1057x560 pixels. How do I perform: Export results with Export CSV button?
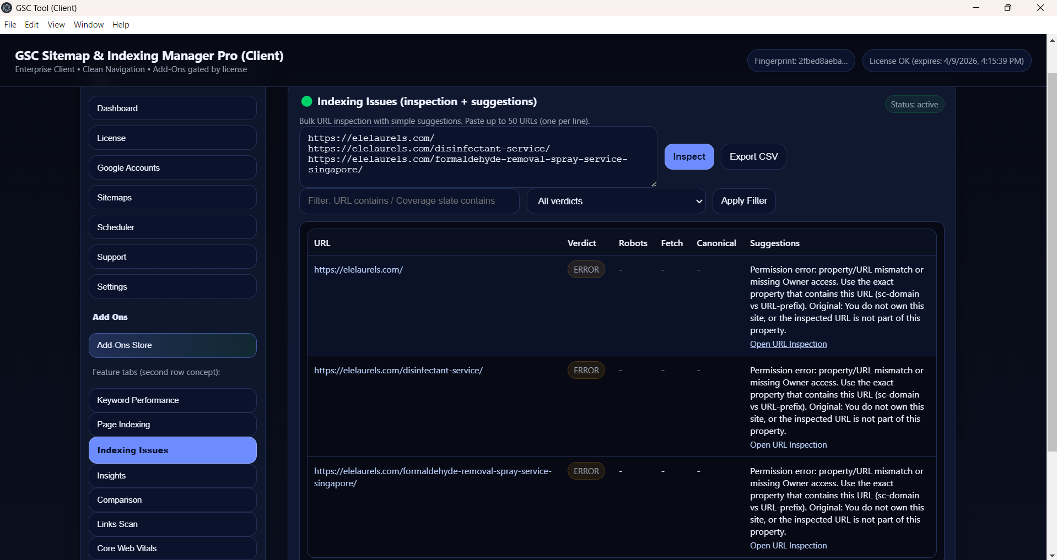point(753,157)
